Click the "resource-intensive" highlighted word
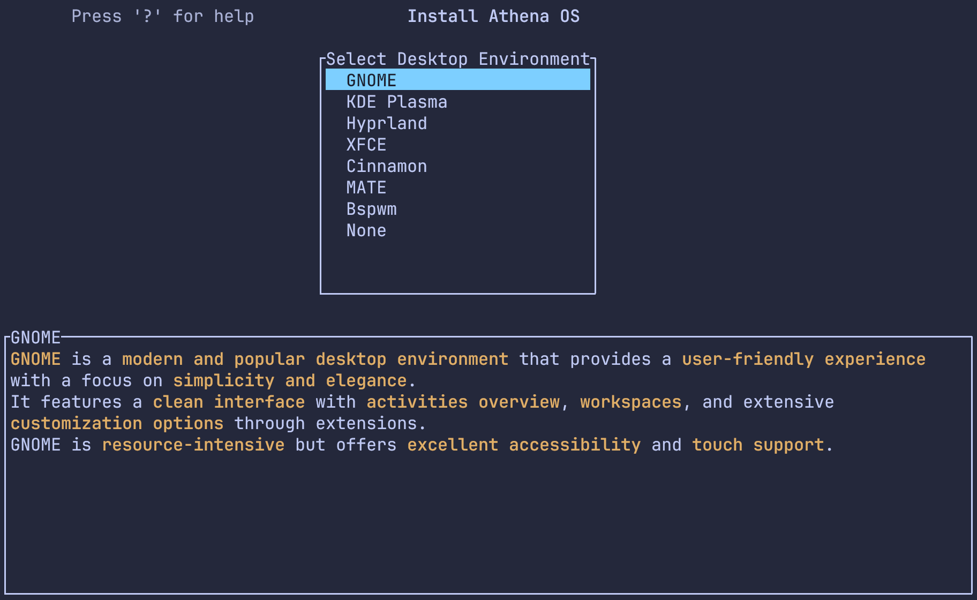Screen dimensions: 977x600 point(193,445)
